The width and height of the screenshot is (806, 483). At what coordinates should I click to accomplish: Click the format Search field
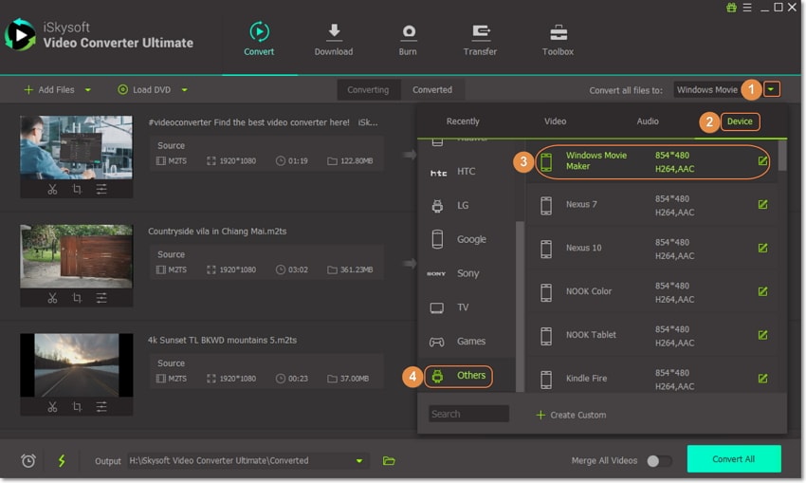pos(468,414)
